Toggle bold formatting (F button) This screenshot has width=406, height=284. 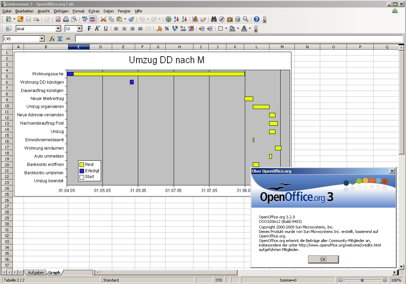coord(89,29)
